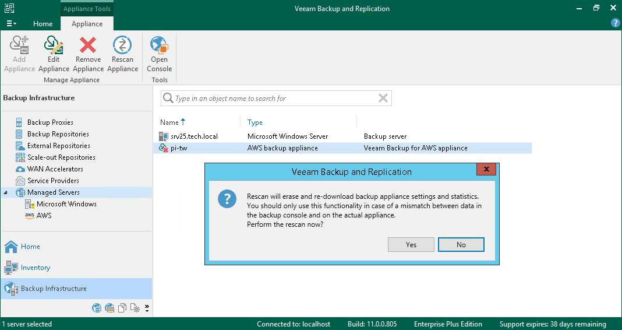Image resolution: width=622 pixels, height=330 pixels.
Task: Click the srv25.tech.local server icon
Action: (164, 136)
